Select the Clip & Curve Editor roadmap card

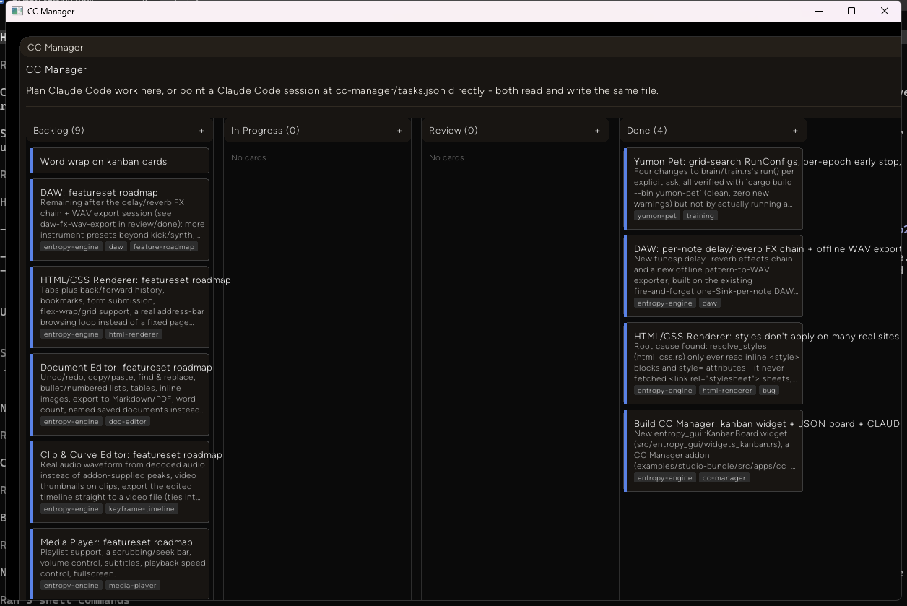click(120, 482)
